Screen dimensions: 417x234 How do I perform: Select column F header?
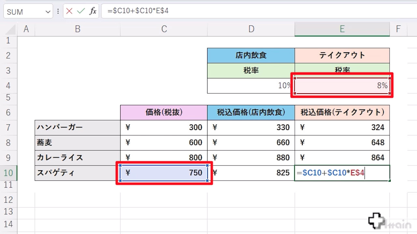point(398,29)
